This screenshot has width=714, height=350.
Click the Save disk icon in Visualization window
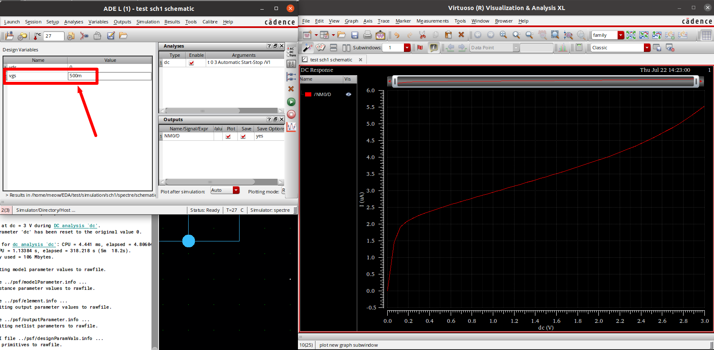tap(354, 35)
